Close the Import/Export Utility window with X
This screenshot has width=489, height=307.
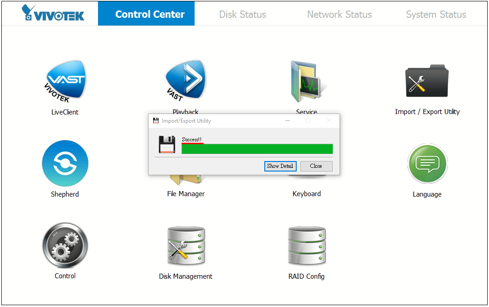tap(329, 121)
